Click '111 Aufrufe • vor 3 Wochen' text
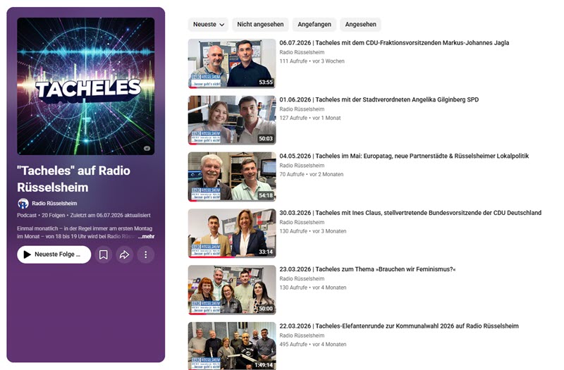Viewport: 564px width, 370px height. click(x=312, y=61)
